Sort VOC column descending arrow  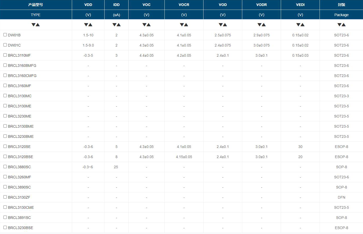coord(144,25)
